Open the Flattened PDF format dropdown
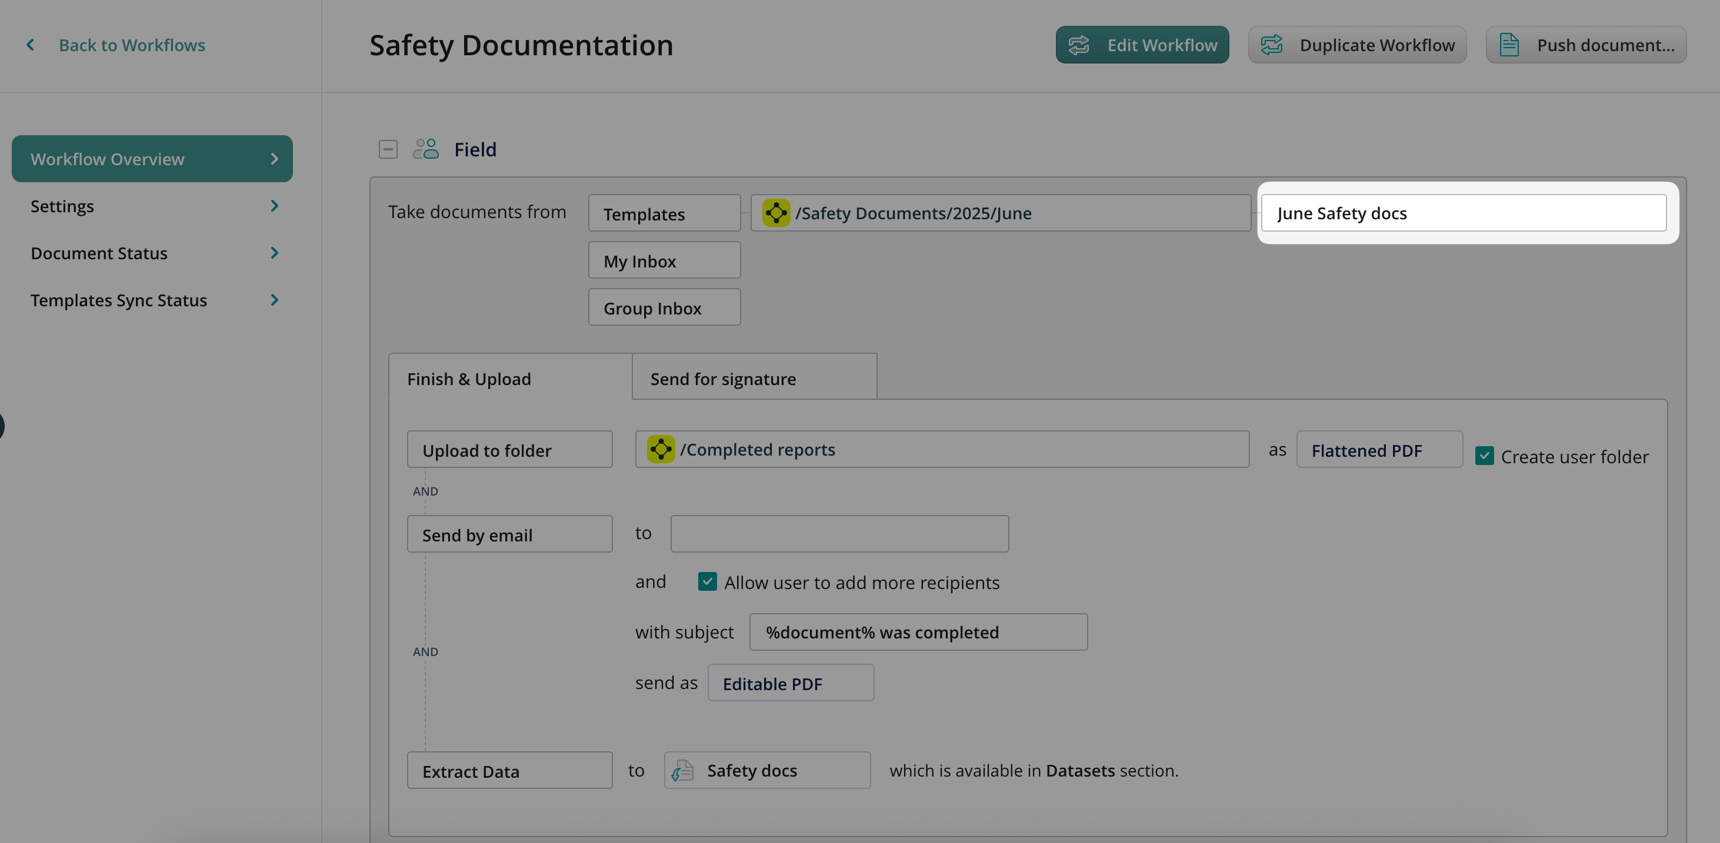This screenshot has width=1720, height=843. [x=1379, y=450]
